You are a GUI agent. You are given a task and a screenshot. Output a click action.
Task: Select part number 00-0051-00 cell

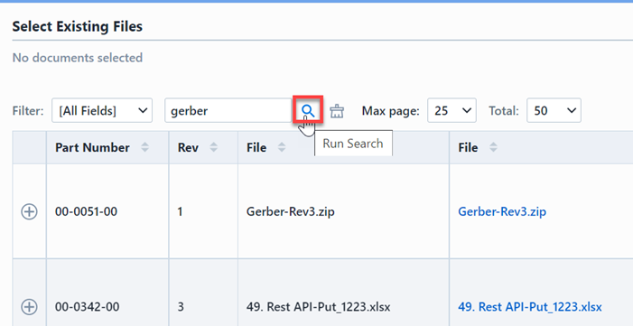click(x=107, y=211)
